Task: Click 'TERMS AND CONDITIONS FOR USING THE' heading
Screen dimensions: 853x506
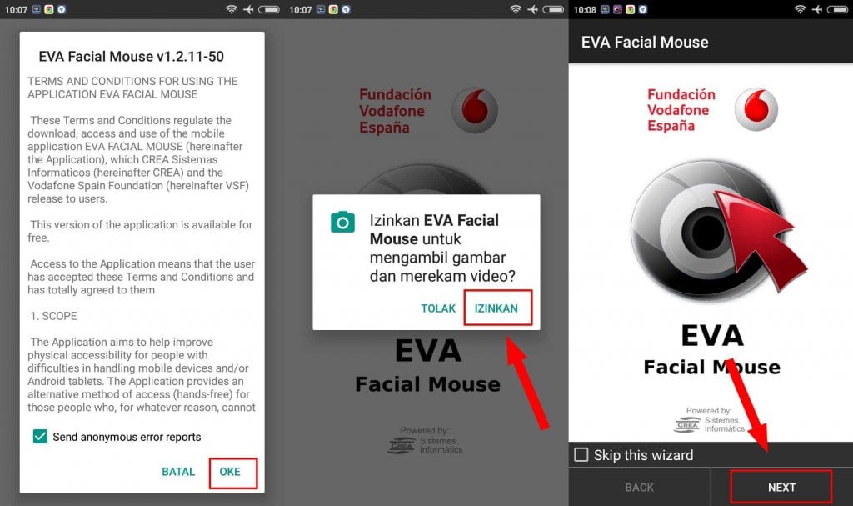Action: click(x=132, y=81)
